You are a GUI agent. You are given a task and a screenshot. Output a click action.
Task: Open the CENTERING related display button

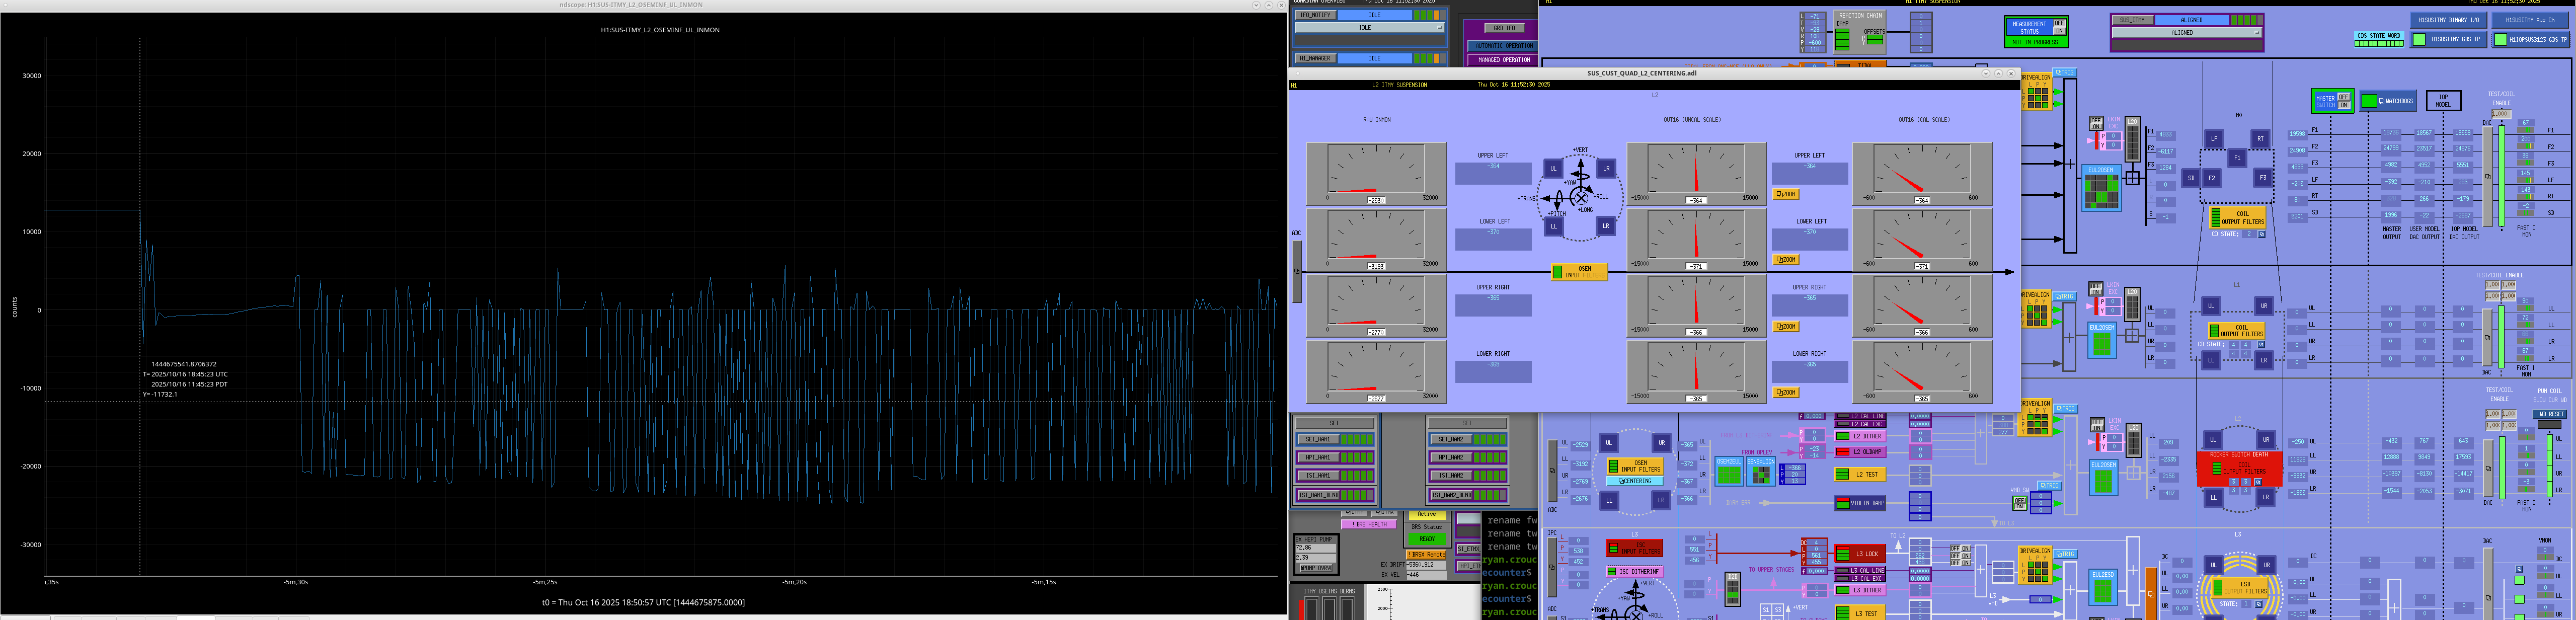[1634, 481]
